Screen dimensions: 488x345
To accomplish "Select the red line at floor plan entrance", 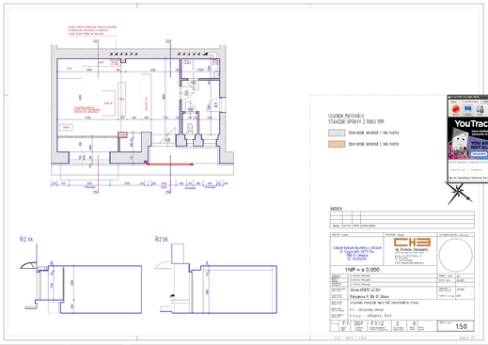I will point(169,164).
